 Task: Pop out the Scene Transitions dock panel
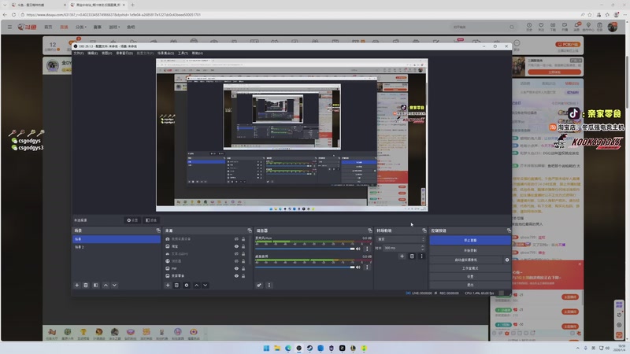tap(424, 230)
